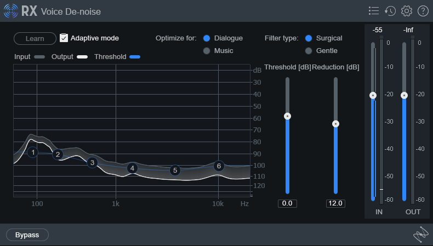This screenshot has width=433, height=246.
Task: Open help via the question mark icon
Action: tap(423, 11)
